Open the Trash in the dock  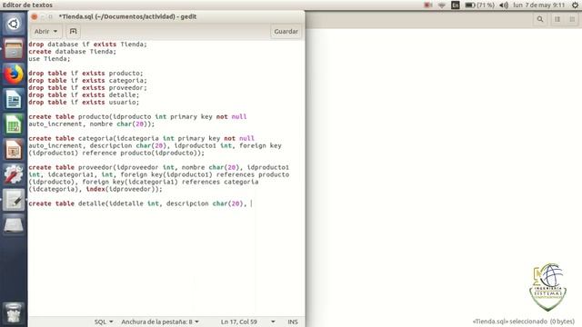click(14, 312)
